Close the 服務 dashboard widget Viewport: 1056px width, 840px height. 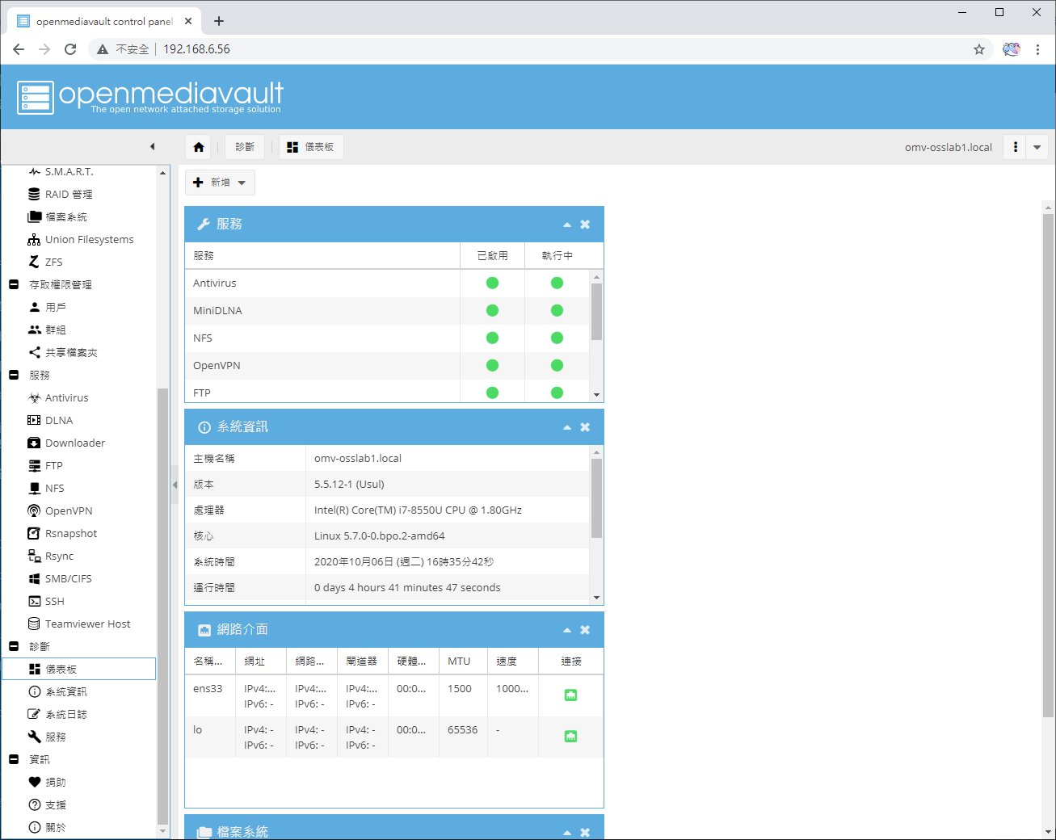585,225
